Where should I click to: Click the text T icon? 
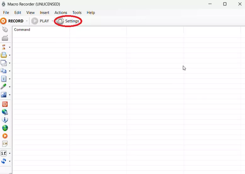(x=4, y=79)
